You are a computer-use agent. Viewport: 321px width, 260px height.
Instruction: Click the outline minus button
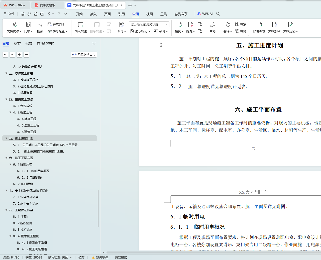26,54
